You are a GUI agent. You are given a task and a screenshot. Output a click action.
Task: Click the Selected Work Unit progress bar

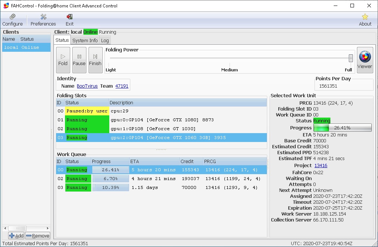coord(342,128)
